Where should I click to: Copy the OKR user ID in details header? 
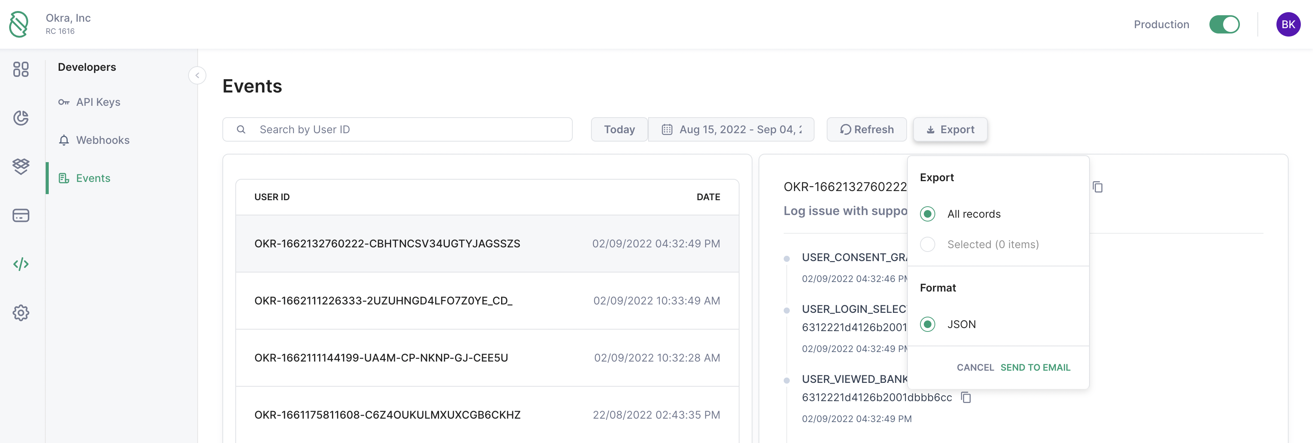pos(1097,187)
